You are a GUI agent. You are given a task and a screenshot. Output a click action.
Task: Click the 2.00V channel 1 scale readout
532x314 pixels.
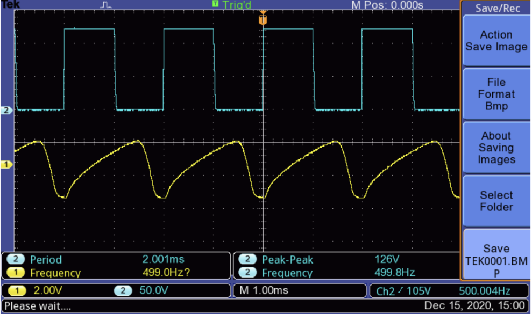(48, 290)
